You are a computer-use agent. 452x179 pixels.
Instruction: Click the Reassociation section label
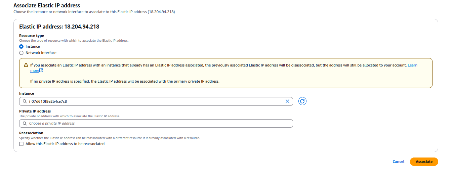point(31,133)
